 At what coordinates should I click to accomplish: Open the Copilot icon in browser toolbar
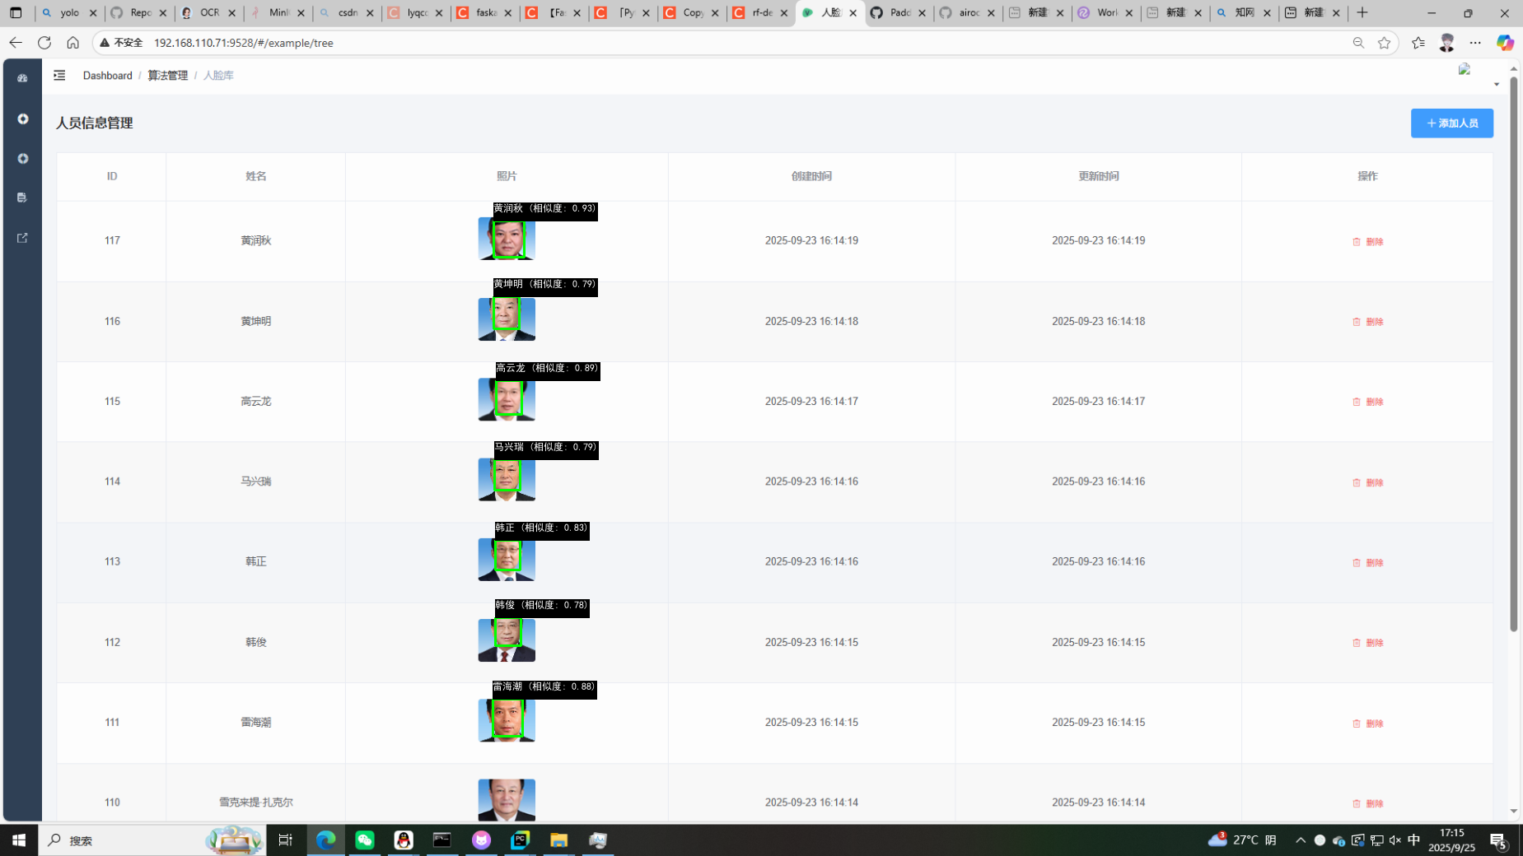[1504, 43]
